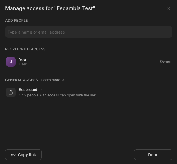Click the name or email address field

click(89, 32)
